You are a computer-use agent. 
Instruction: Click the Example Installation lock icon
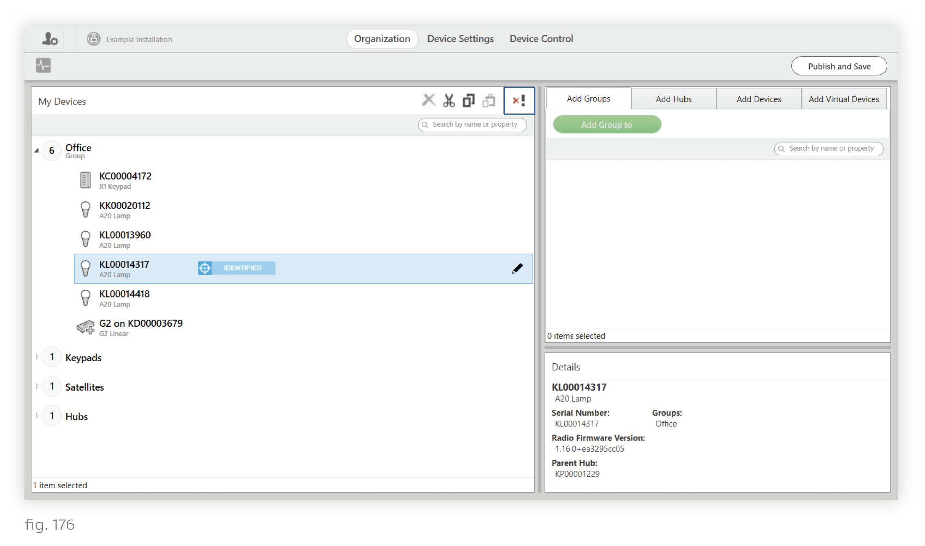(94, 39)
